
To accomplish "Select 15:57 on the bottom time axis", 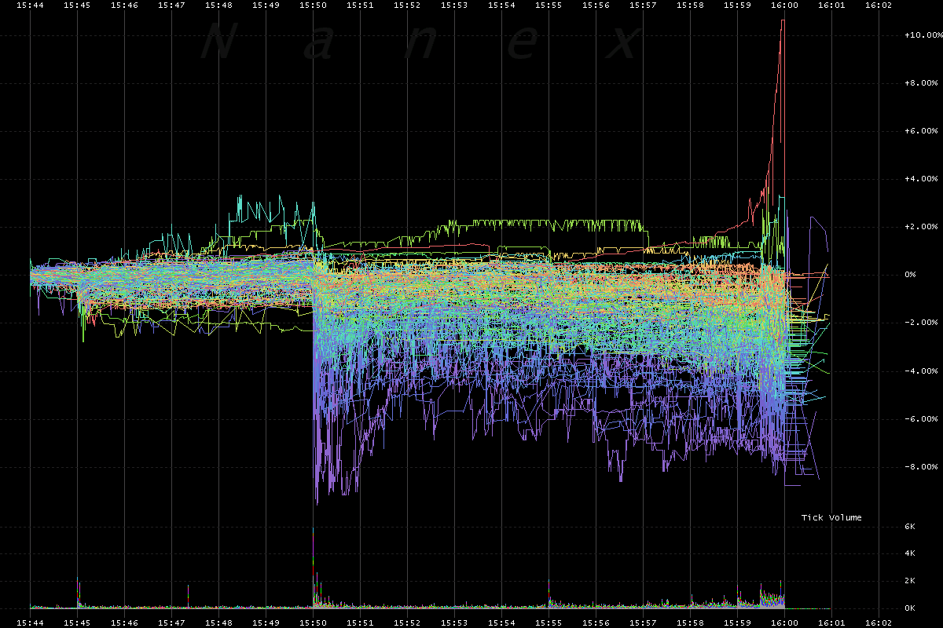I will (643, 623).
